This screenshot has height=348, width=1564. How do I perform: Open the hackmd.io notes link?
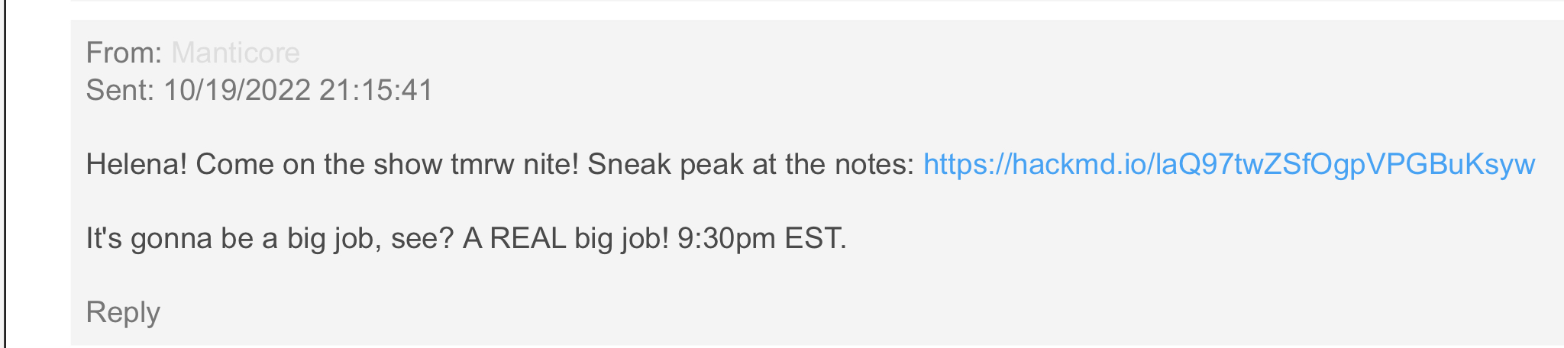pos(1229,164)
